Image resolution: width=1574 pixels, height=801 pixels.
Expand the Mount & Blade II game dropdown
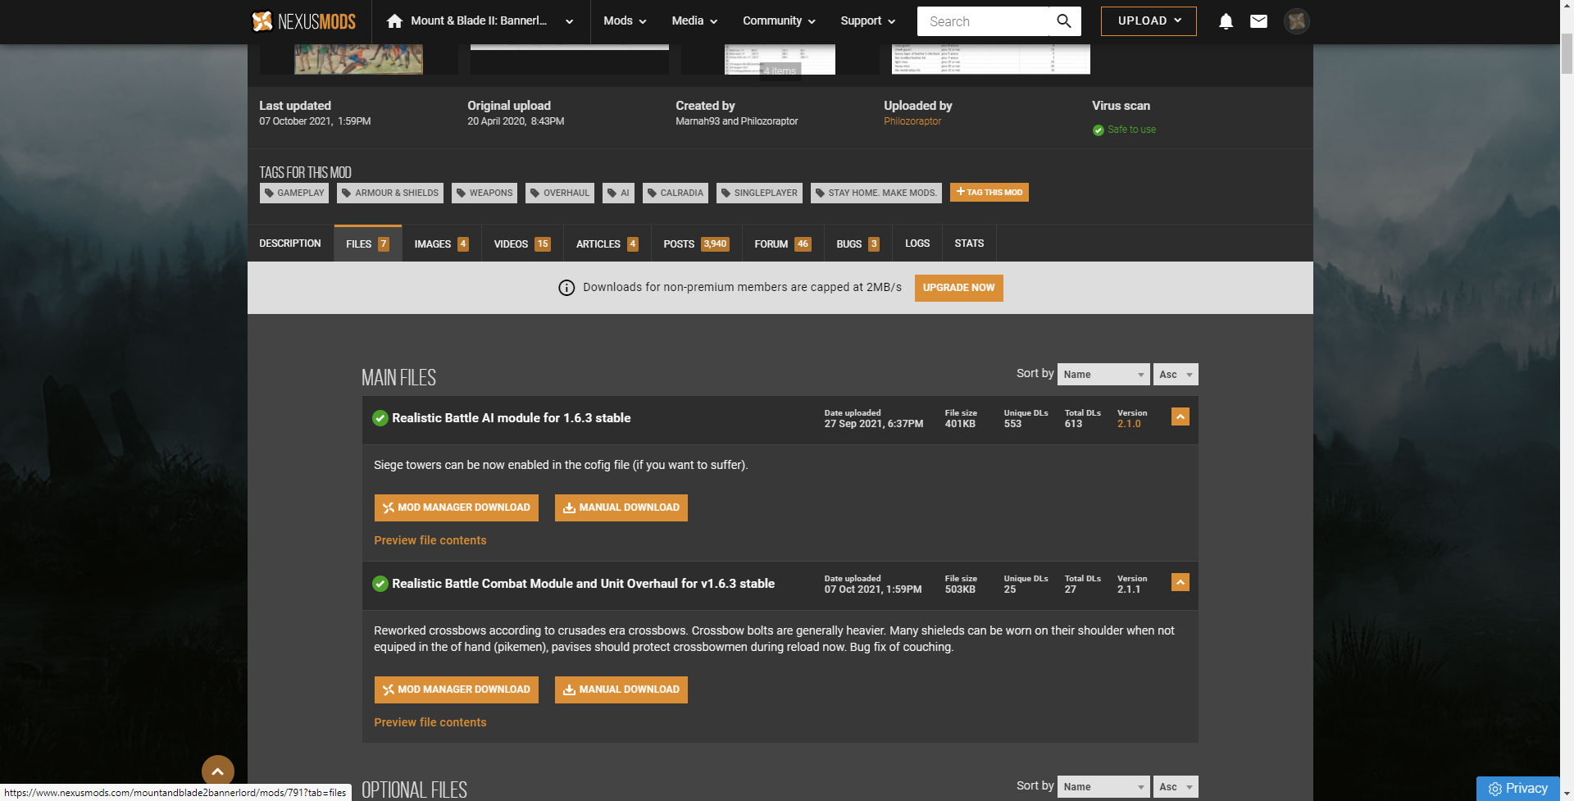click(x=569, y=21)
